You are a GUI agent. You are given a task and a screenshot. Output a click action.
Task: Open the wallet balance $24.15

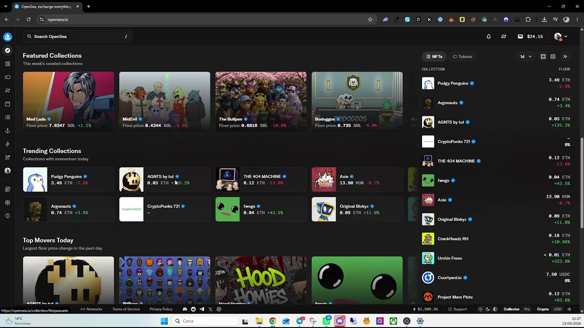(x=530, y=36)
